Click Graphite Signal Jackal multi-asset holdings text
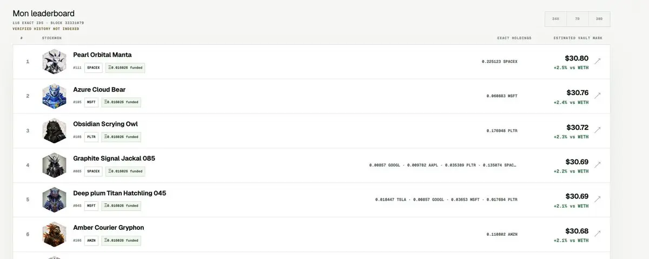This screenshot has height=259, width=649. tap(443, 165)
